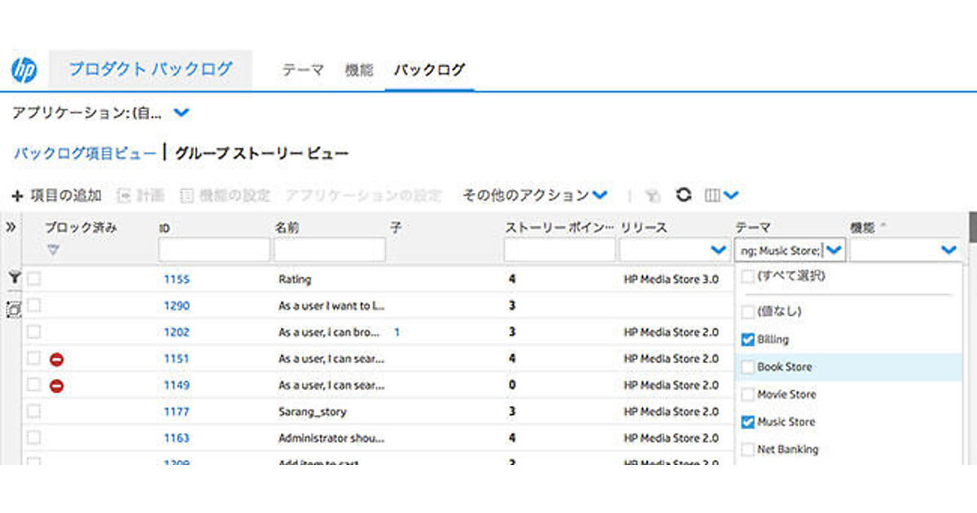The image size is (977, 513).
Task: Click the HP logo icon
Action: [x=24, y=71]
